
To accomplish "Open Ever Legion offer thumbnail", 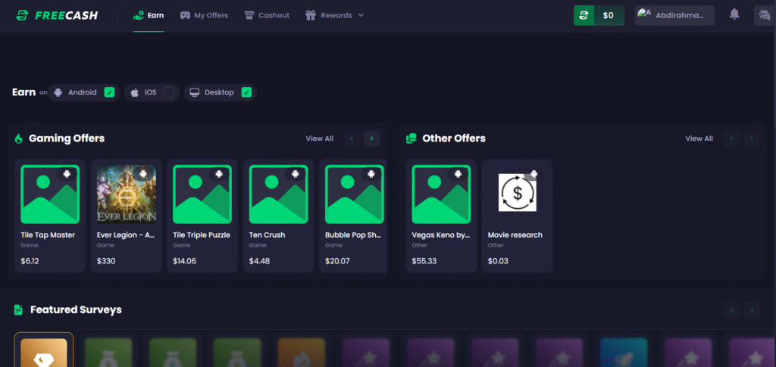I will (127, 194).
